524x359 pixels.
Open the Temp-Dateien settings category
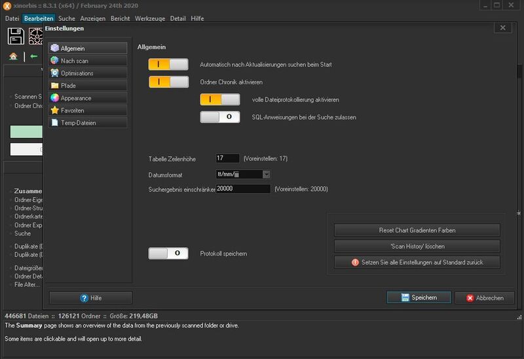click(87, 123)
